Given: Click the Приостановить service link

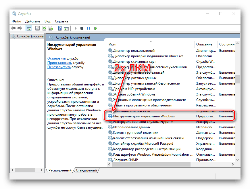Looking at the screenshot, I should 59,63.
